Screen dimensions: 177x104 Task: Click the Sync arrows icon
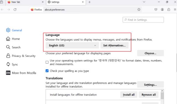pos(8,64)
